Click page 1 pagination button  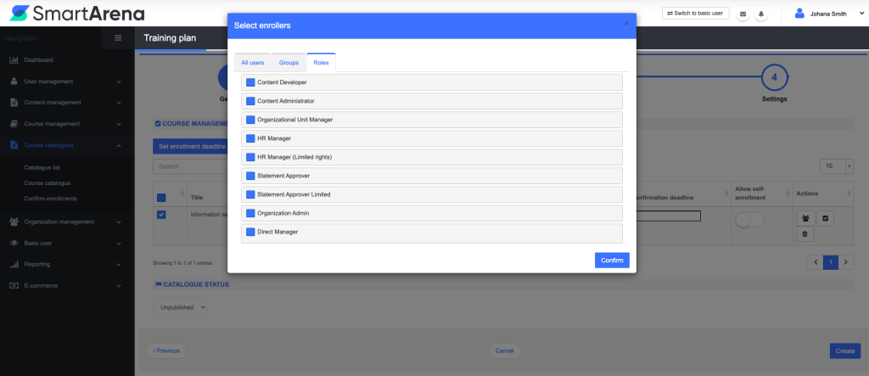pos(830,261)
